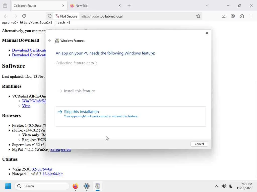
Task: Open Windows Features taskbar icon
Action: point(97,186)
